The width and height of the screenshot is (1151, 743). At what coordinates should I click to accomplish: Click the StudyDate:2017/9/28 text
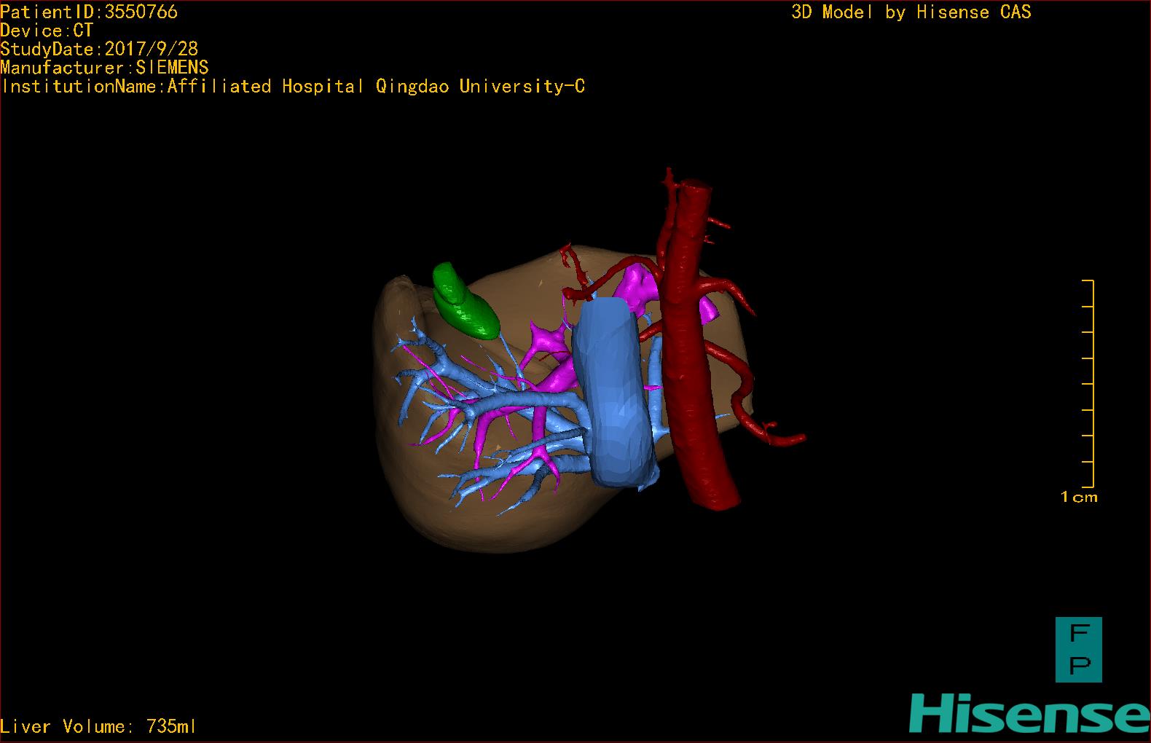pos(99,49)
